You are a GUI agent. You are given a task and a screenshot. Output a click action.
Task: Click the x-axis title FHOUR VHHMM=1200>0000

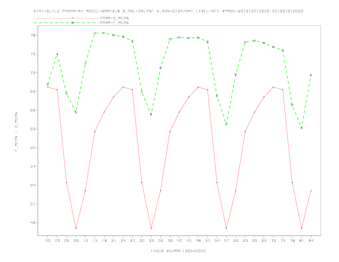(178, 251)
